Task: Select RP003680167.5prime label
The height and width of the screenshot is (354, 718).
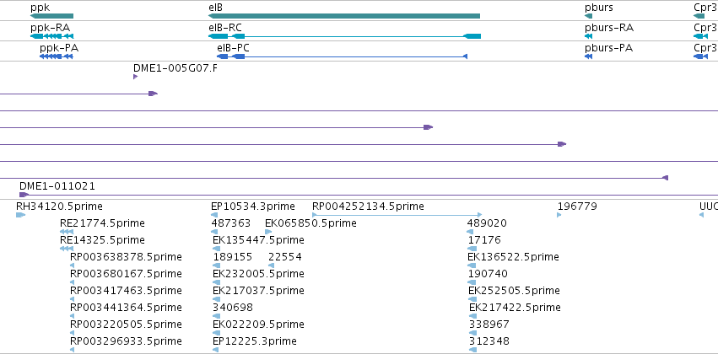Action: [126, 274]
